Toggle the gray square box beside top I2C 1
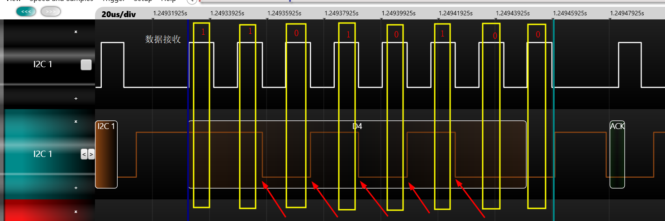This screenshot has width=665, height=221. 86,65
